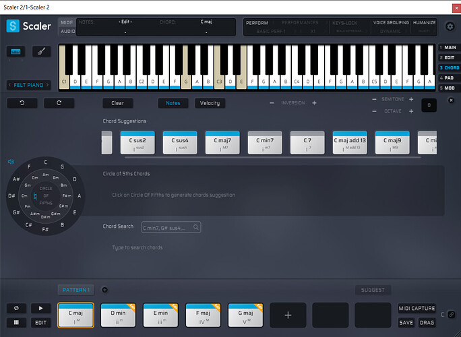This screenshot has width=461, height=337.
Task: Toggle the MIDI input mode
Action: (x=67, y=22)
